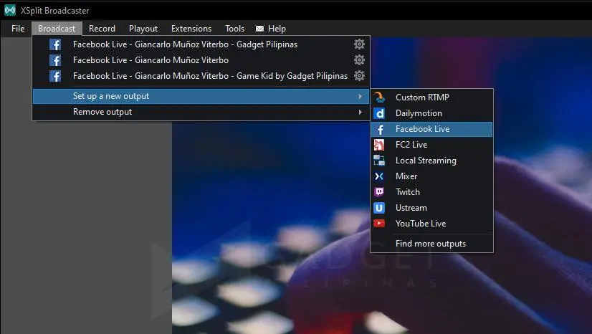This screenshot has width=592, height=334.
Task: Click Facebook icon for Gadget Pilipinas output
Action: click(55, 44)
